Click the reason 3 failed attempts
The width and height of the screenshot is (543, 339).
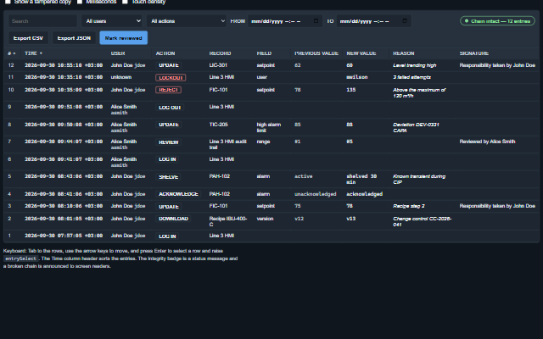pyautogui.click(x=411, y=77)
